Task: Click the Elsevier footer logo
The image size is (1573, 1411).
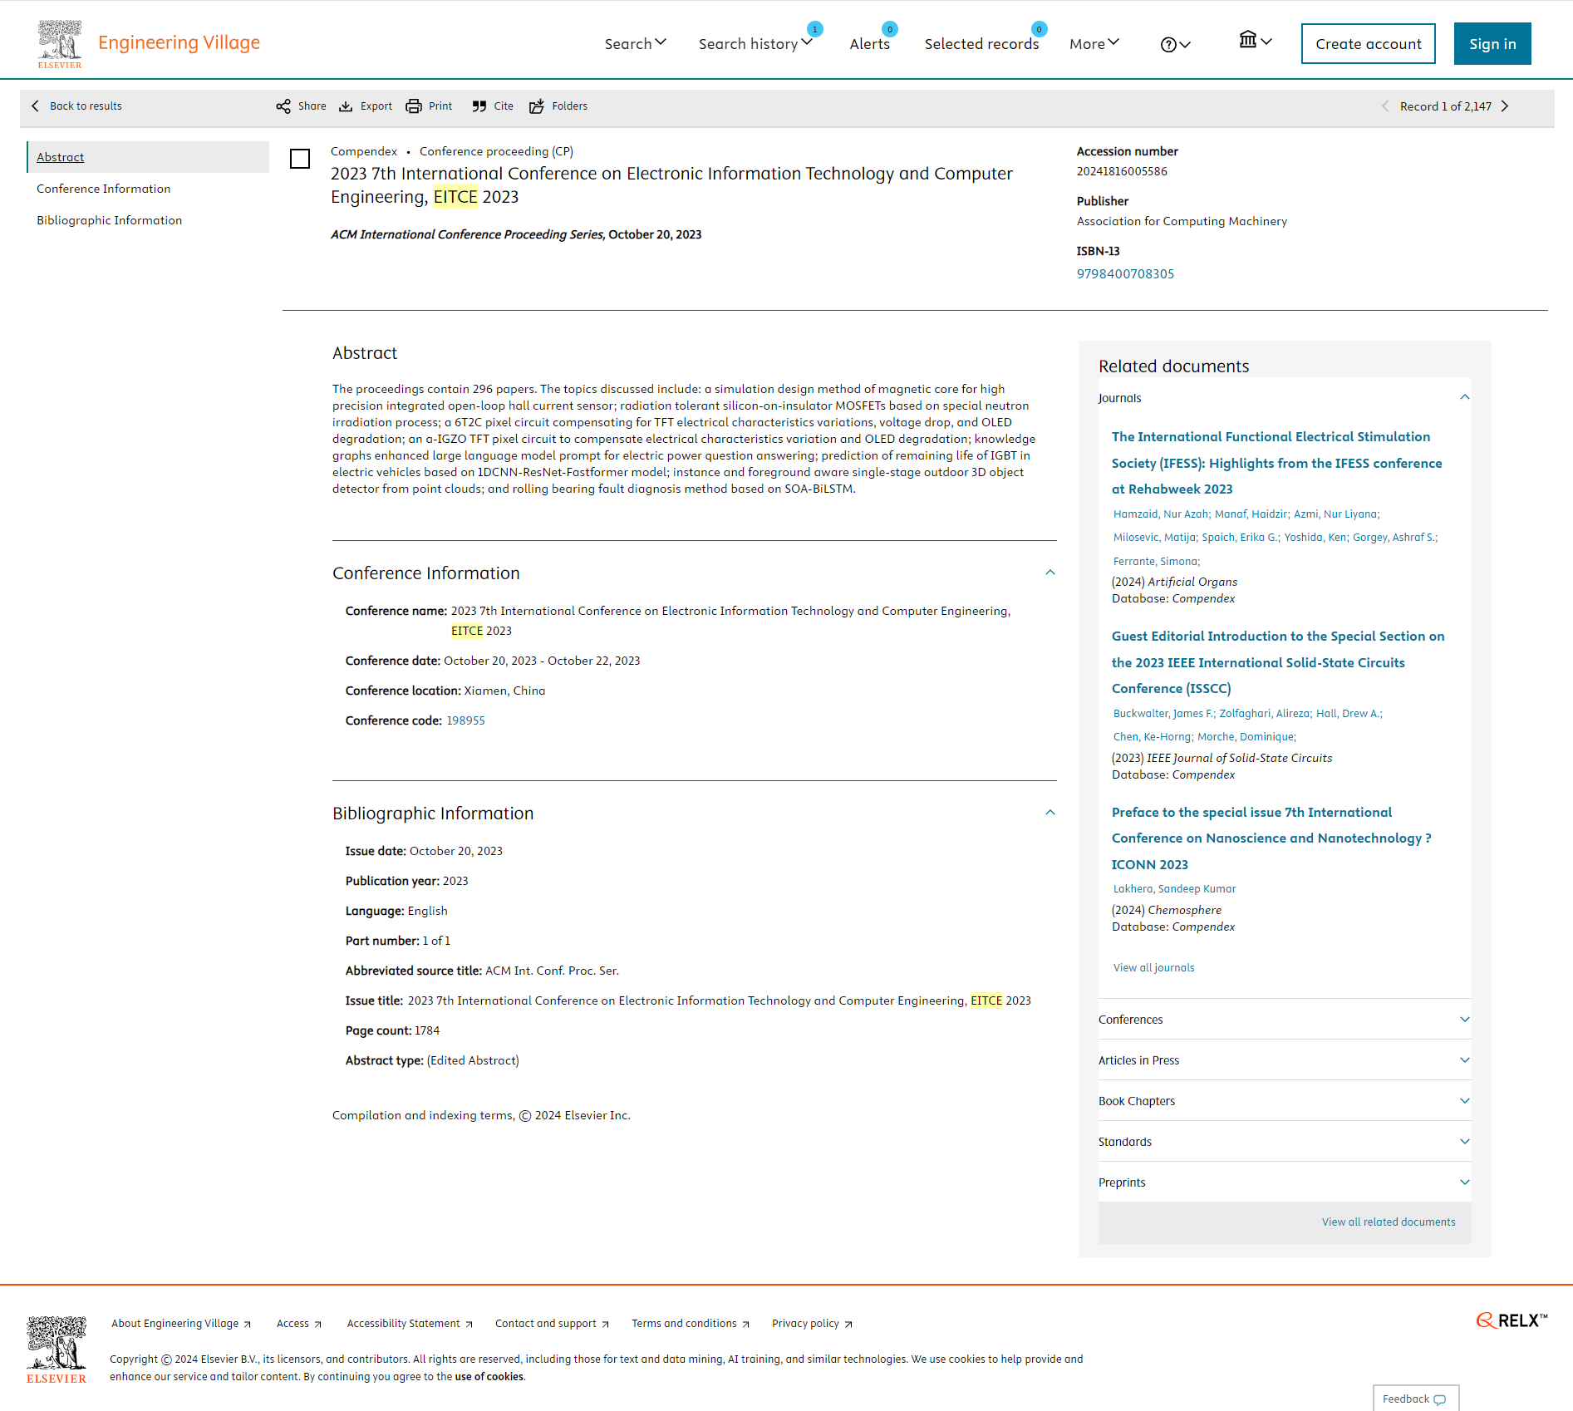Action: tap(57, 1350)
